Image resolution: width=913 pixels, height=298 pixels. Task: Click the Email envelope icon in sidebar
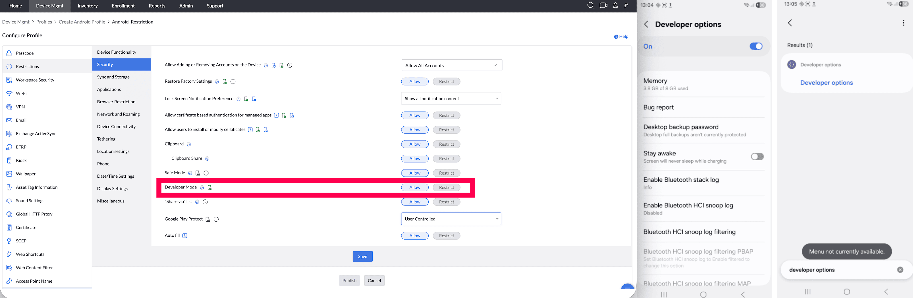9,120
